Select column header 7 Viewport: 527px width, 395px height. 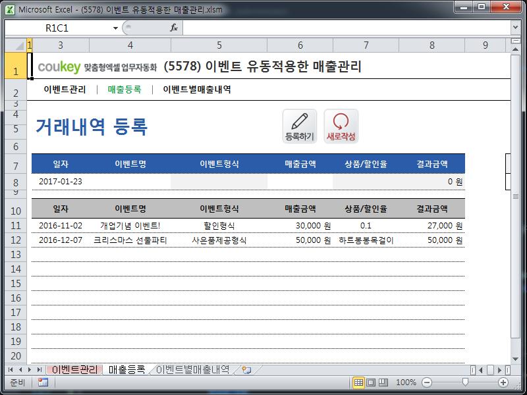pyautogui.click(x=366, y=45)
